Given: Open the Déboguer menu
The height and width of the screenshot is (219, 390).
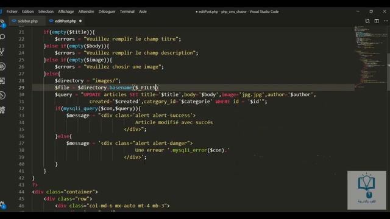Looking at the screenshot, I should click(x=107, y=12).
